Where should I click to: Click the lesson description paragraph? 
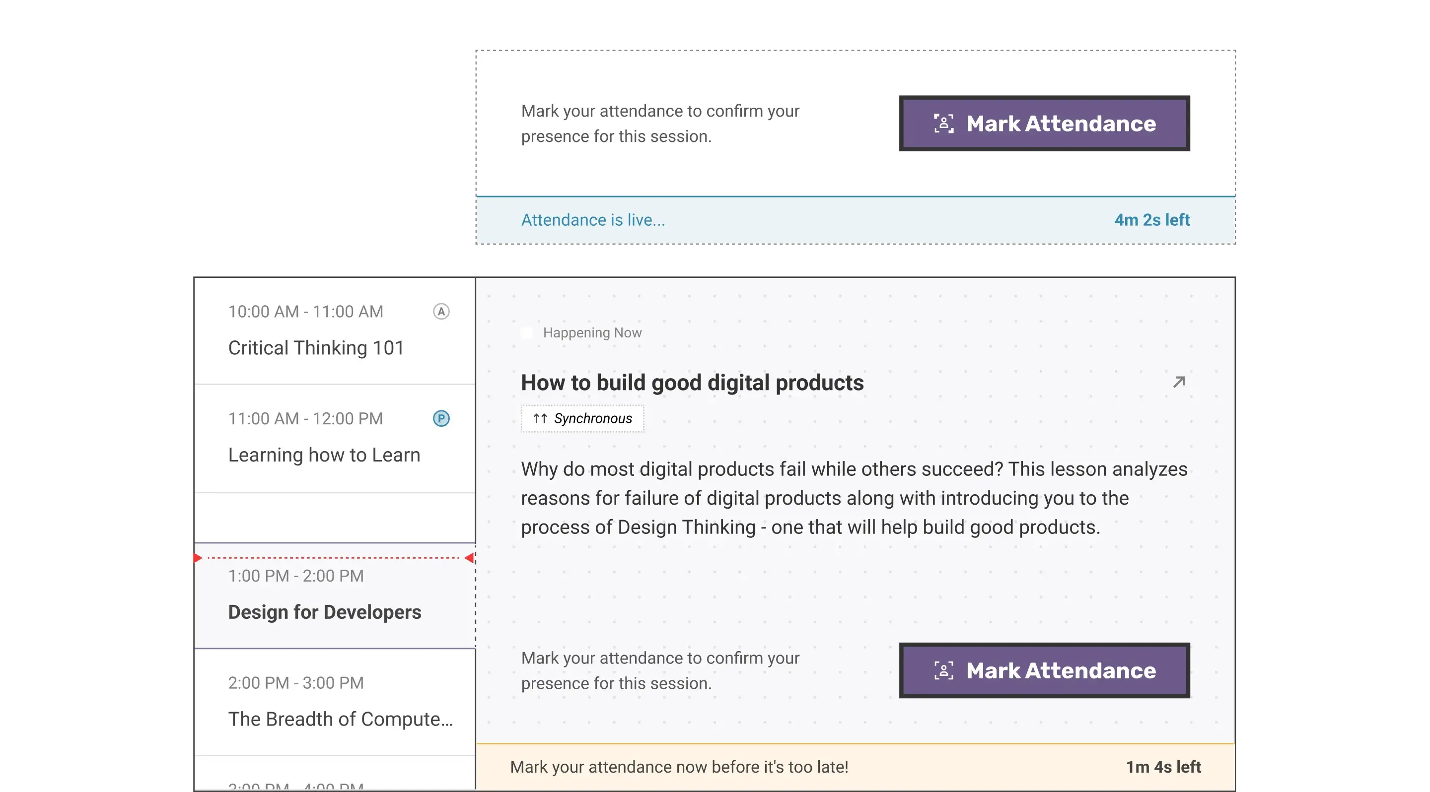pos(854,498)
